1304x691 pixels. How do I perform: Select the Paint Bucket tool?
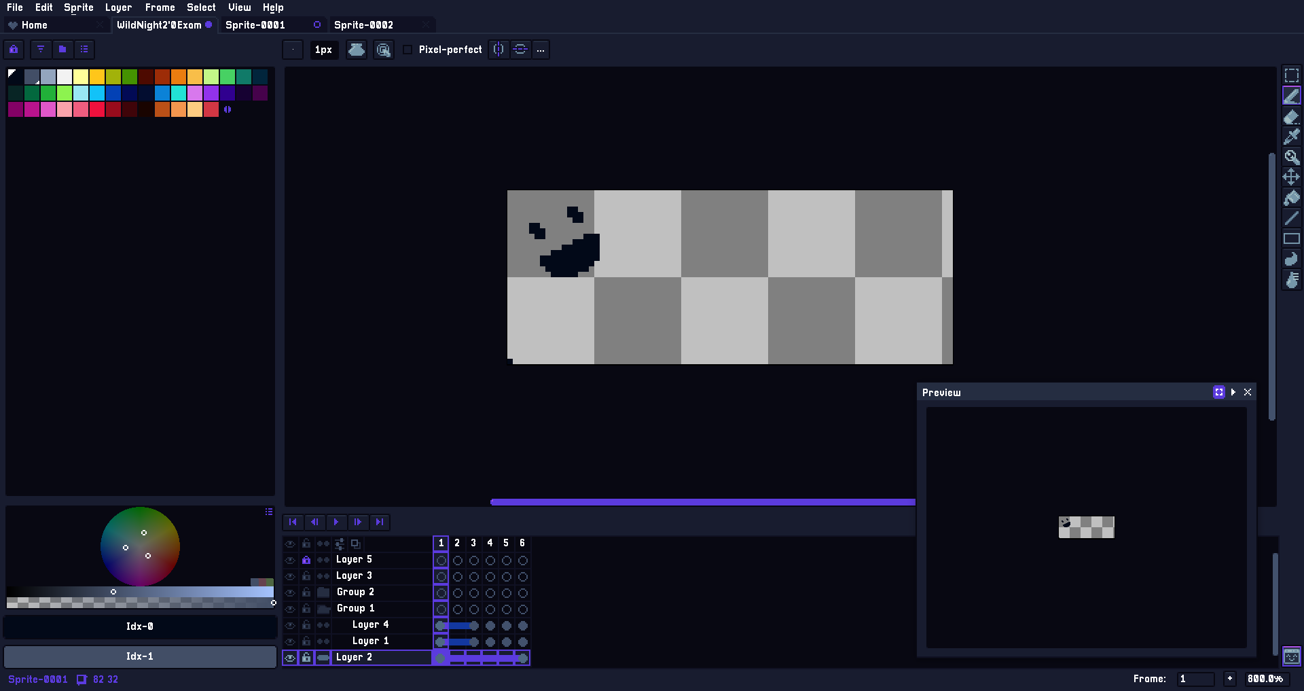(x=1291, y=198)
